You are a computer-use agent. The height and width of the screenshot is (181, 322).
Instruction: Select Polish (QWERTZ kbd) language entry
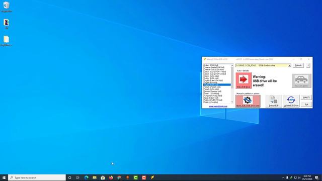pyautogui.click(x=217, y=100)
